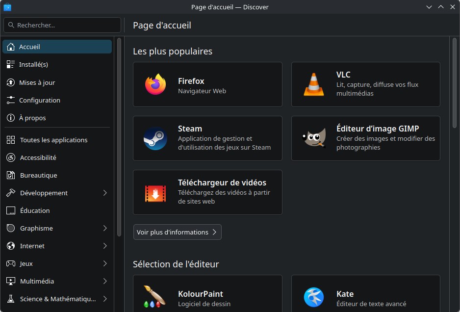
Task: Open the Firefox app title
Action: (191, 81)
